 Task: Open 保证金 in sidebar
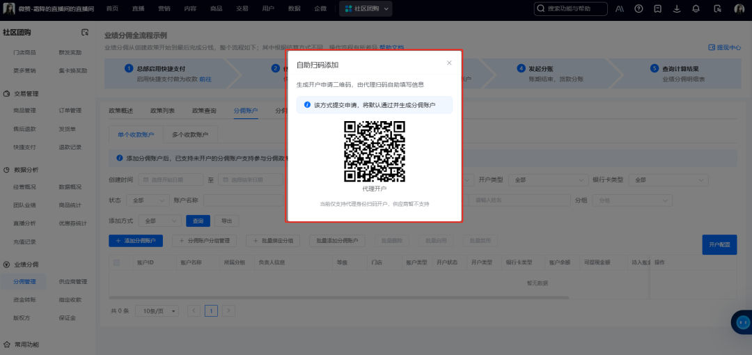(67, 317)
